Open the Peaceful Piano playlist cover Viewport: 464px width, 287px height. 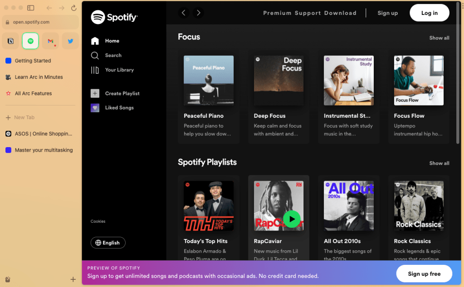(x=209, y=81)
